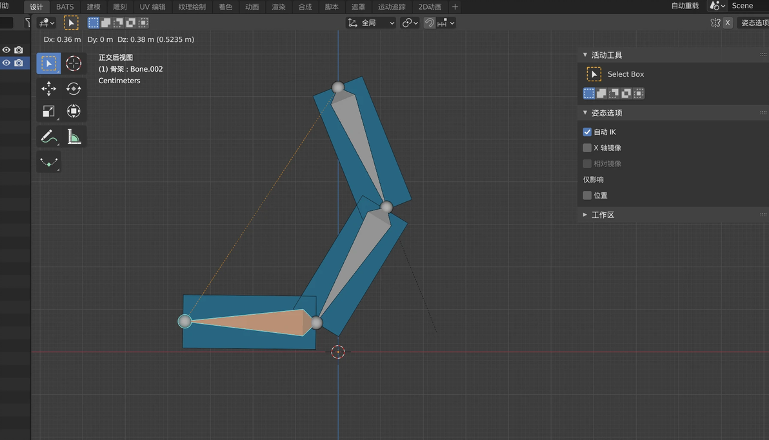This screenshot has width=769, height=440.
Task: Switch to the 雕刻 workspace tab
Action: 120,6
